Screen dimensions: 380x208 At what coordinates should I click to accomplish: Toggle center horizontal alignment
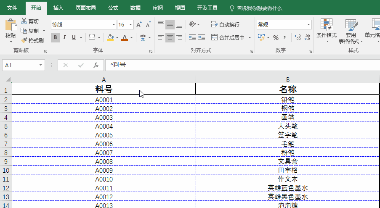pos(170,37)
